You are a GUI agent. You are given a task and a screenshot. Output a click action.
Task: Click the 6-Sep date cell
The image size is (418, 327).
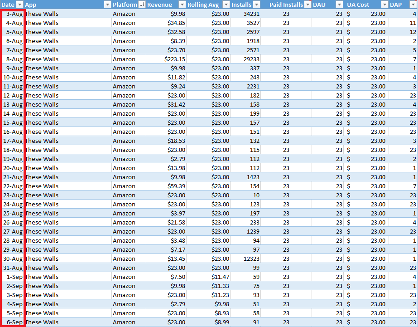(x=13, y=322)
